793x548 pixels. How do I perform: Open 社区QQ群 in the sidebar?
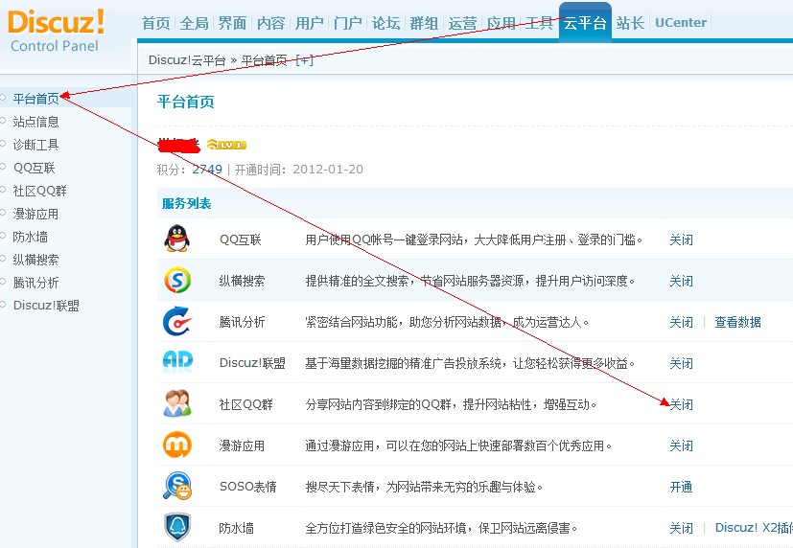[x=40, y=191]
